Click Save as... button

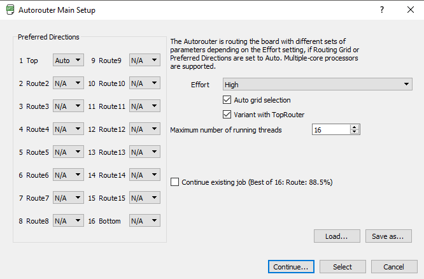pos(388,236)
